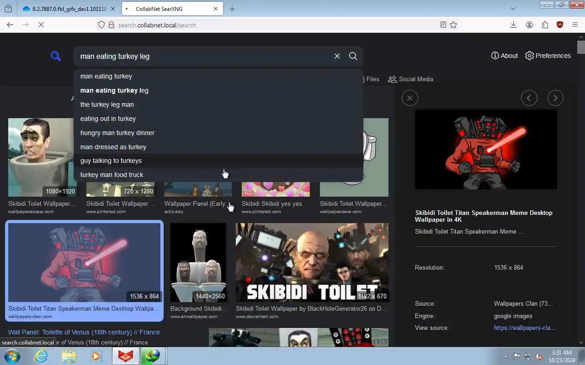Pick suggestion 'man dressed as turkey'
Image resolution: width=585 pixels, height=365 pixels.
(218, 147)
